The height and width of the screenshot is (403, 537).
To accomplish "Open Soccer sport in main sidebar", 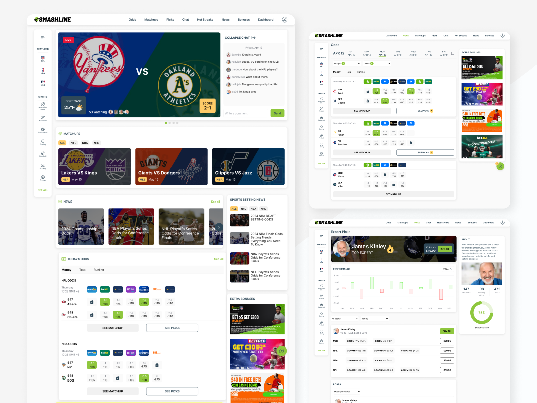I will (x=43, y=178).
